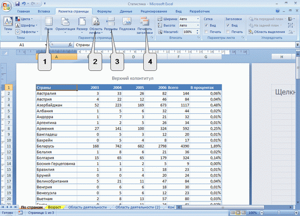Save the workbook via Quick Access toolbar
Viewport: 300px width, 216px height.
(x=17, y=4)
